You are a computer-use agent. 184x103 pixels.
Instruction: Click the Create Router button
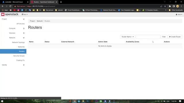[175, 37]
